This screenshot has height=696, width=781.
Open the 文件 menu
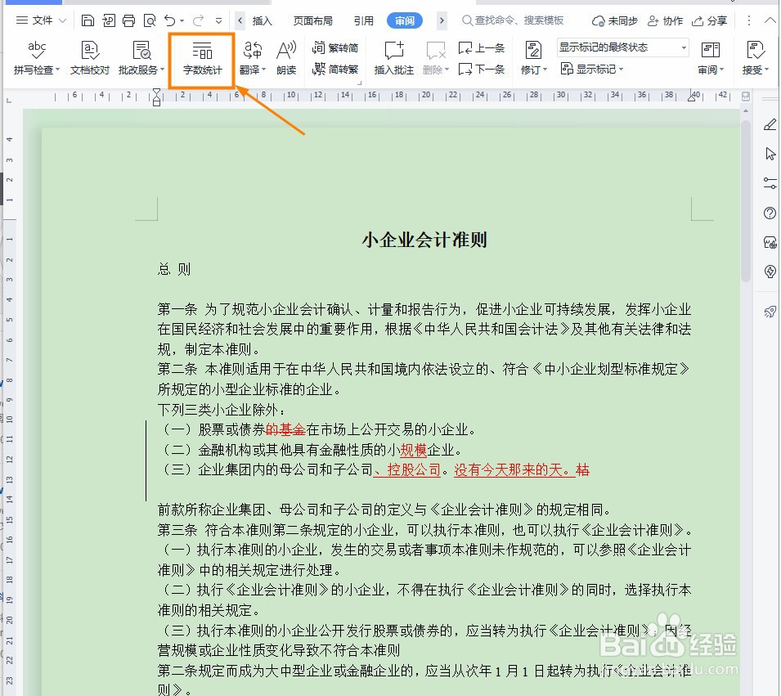point(40,21)
